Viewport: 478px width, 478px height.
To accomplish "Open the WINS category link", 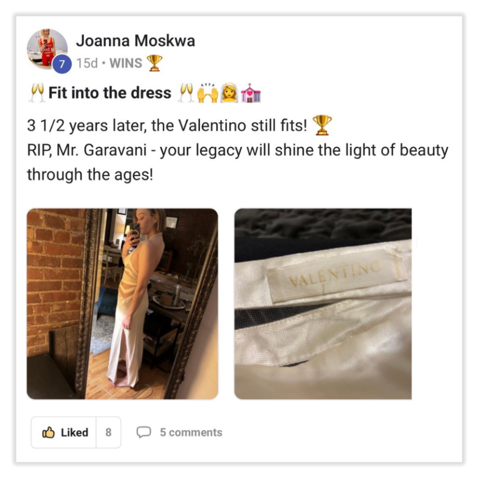I will pyautogui.click(x=126, y=63).
